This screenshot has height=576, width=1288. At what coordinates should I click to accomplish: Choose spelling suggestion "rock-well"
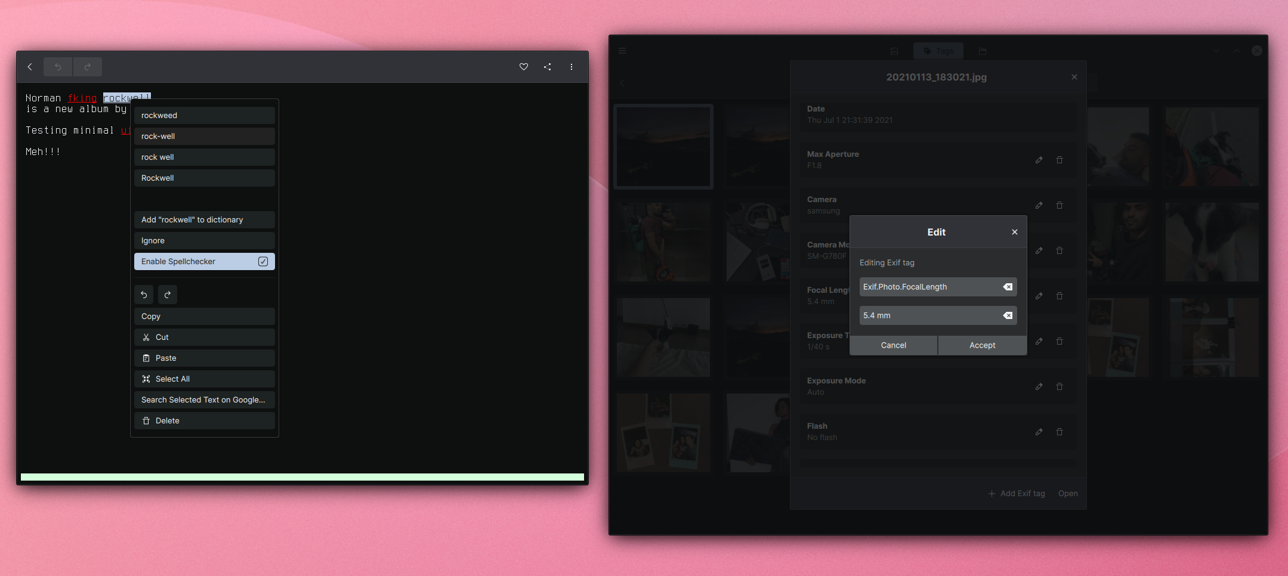point(205,137)
